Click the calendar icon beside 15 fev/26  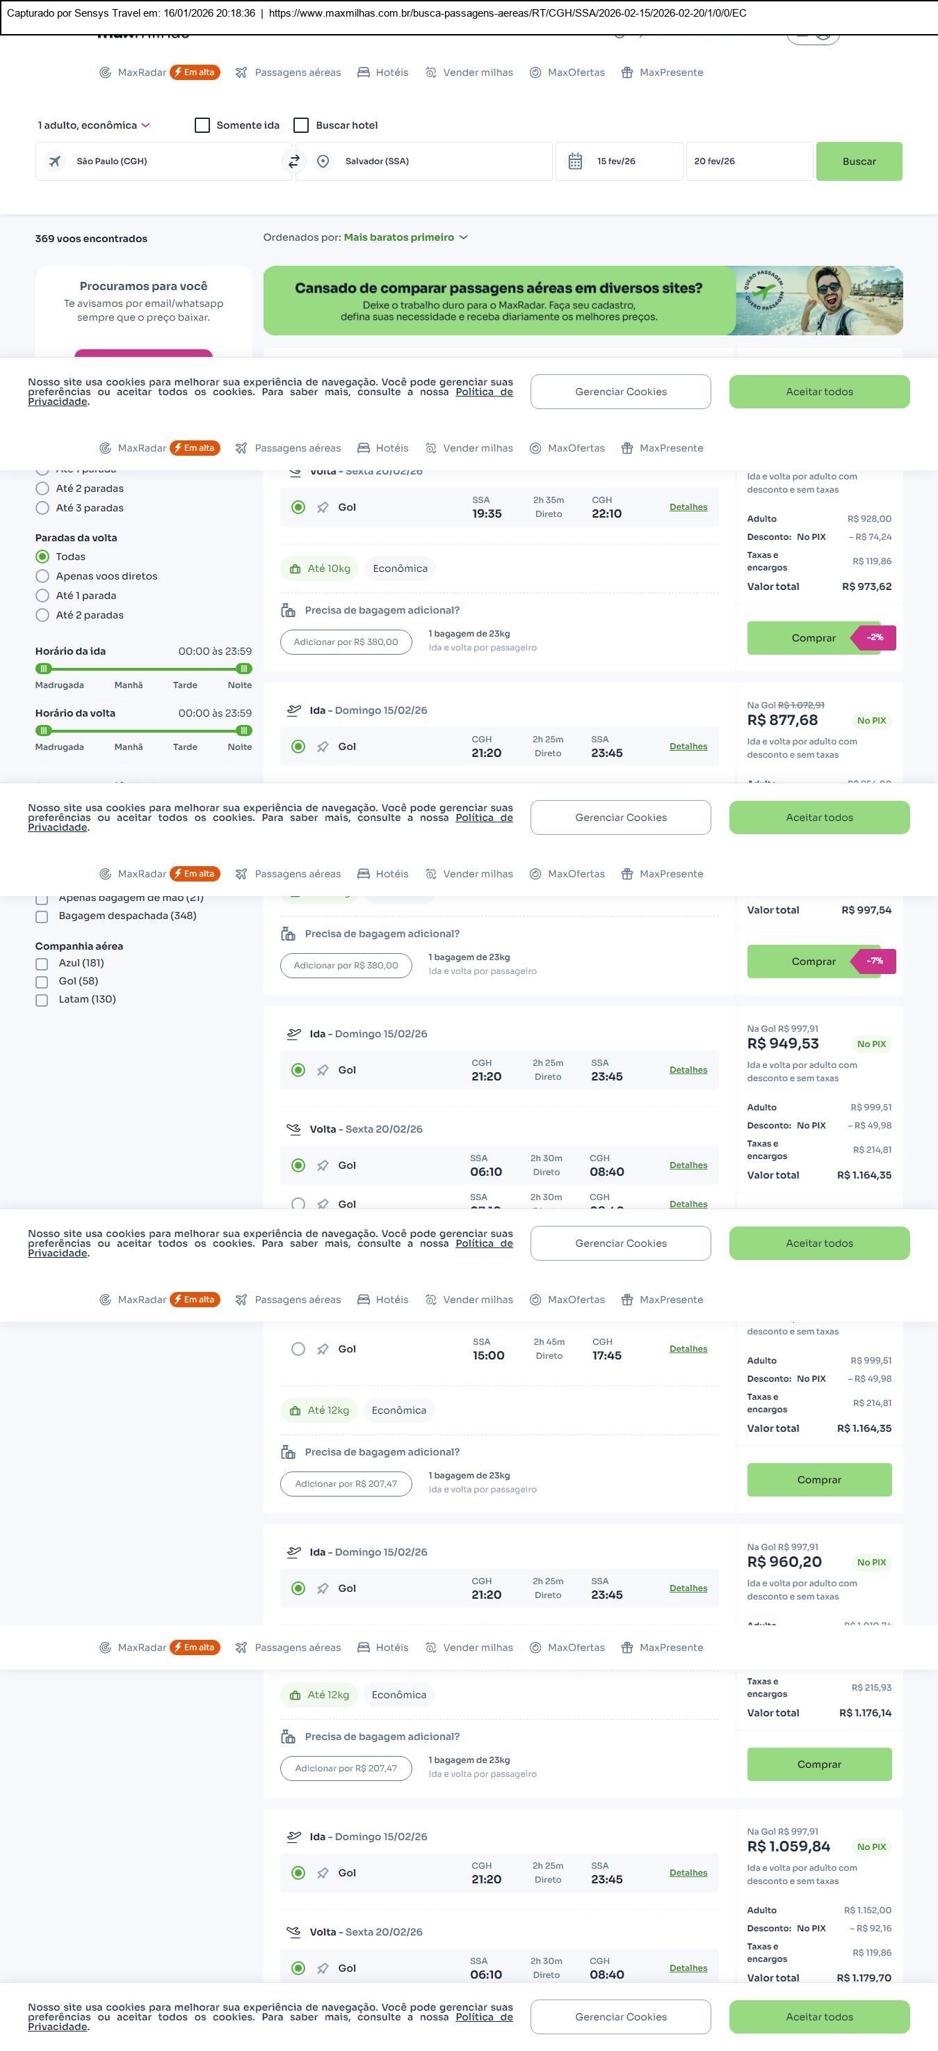575,161
